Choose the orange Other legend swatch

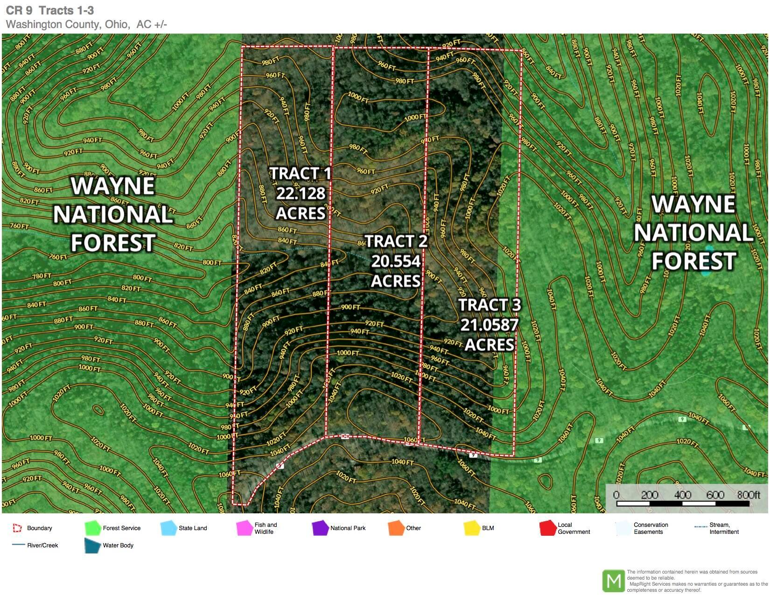click(x=396, y=528)
